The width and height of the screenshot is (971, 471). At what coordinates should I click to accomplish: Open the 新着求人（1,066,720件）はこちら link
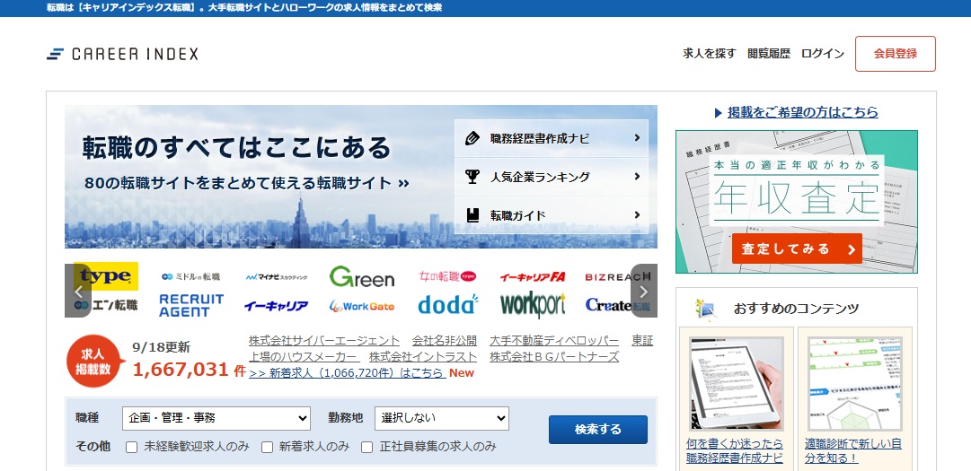[x=348, y=372]
